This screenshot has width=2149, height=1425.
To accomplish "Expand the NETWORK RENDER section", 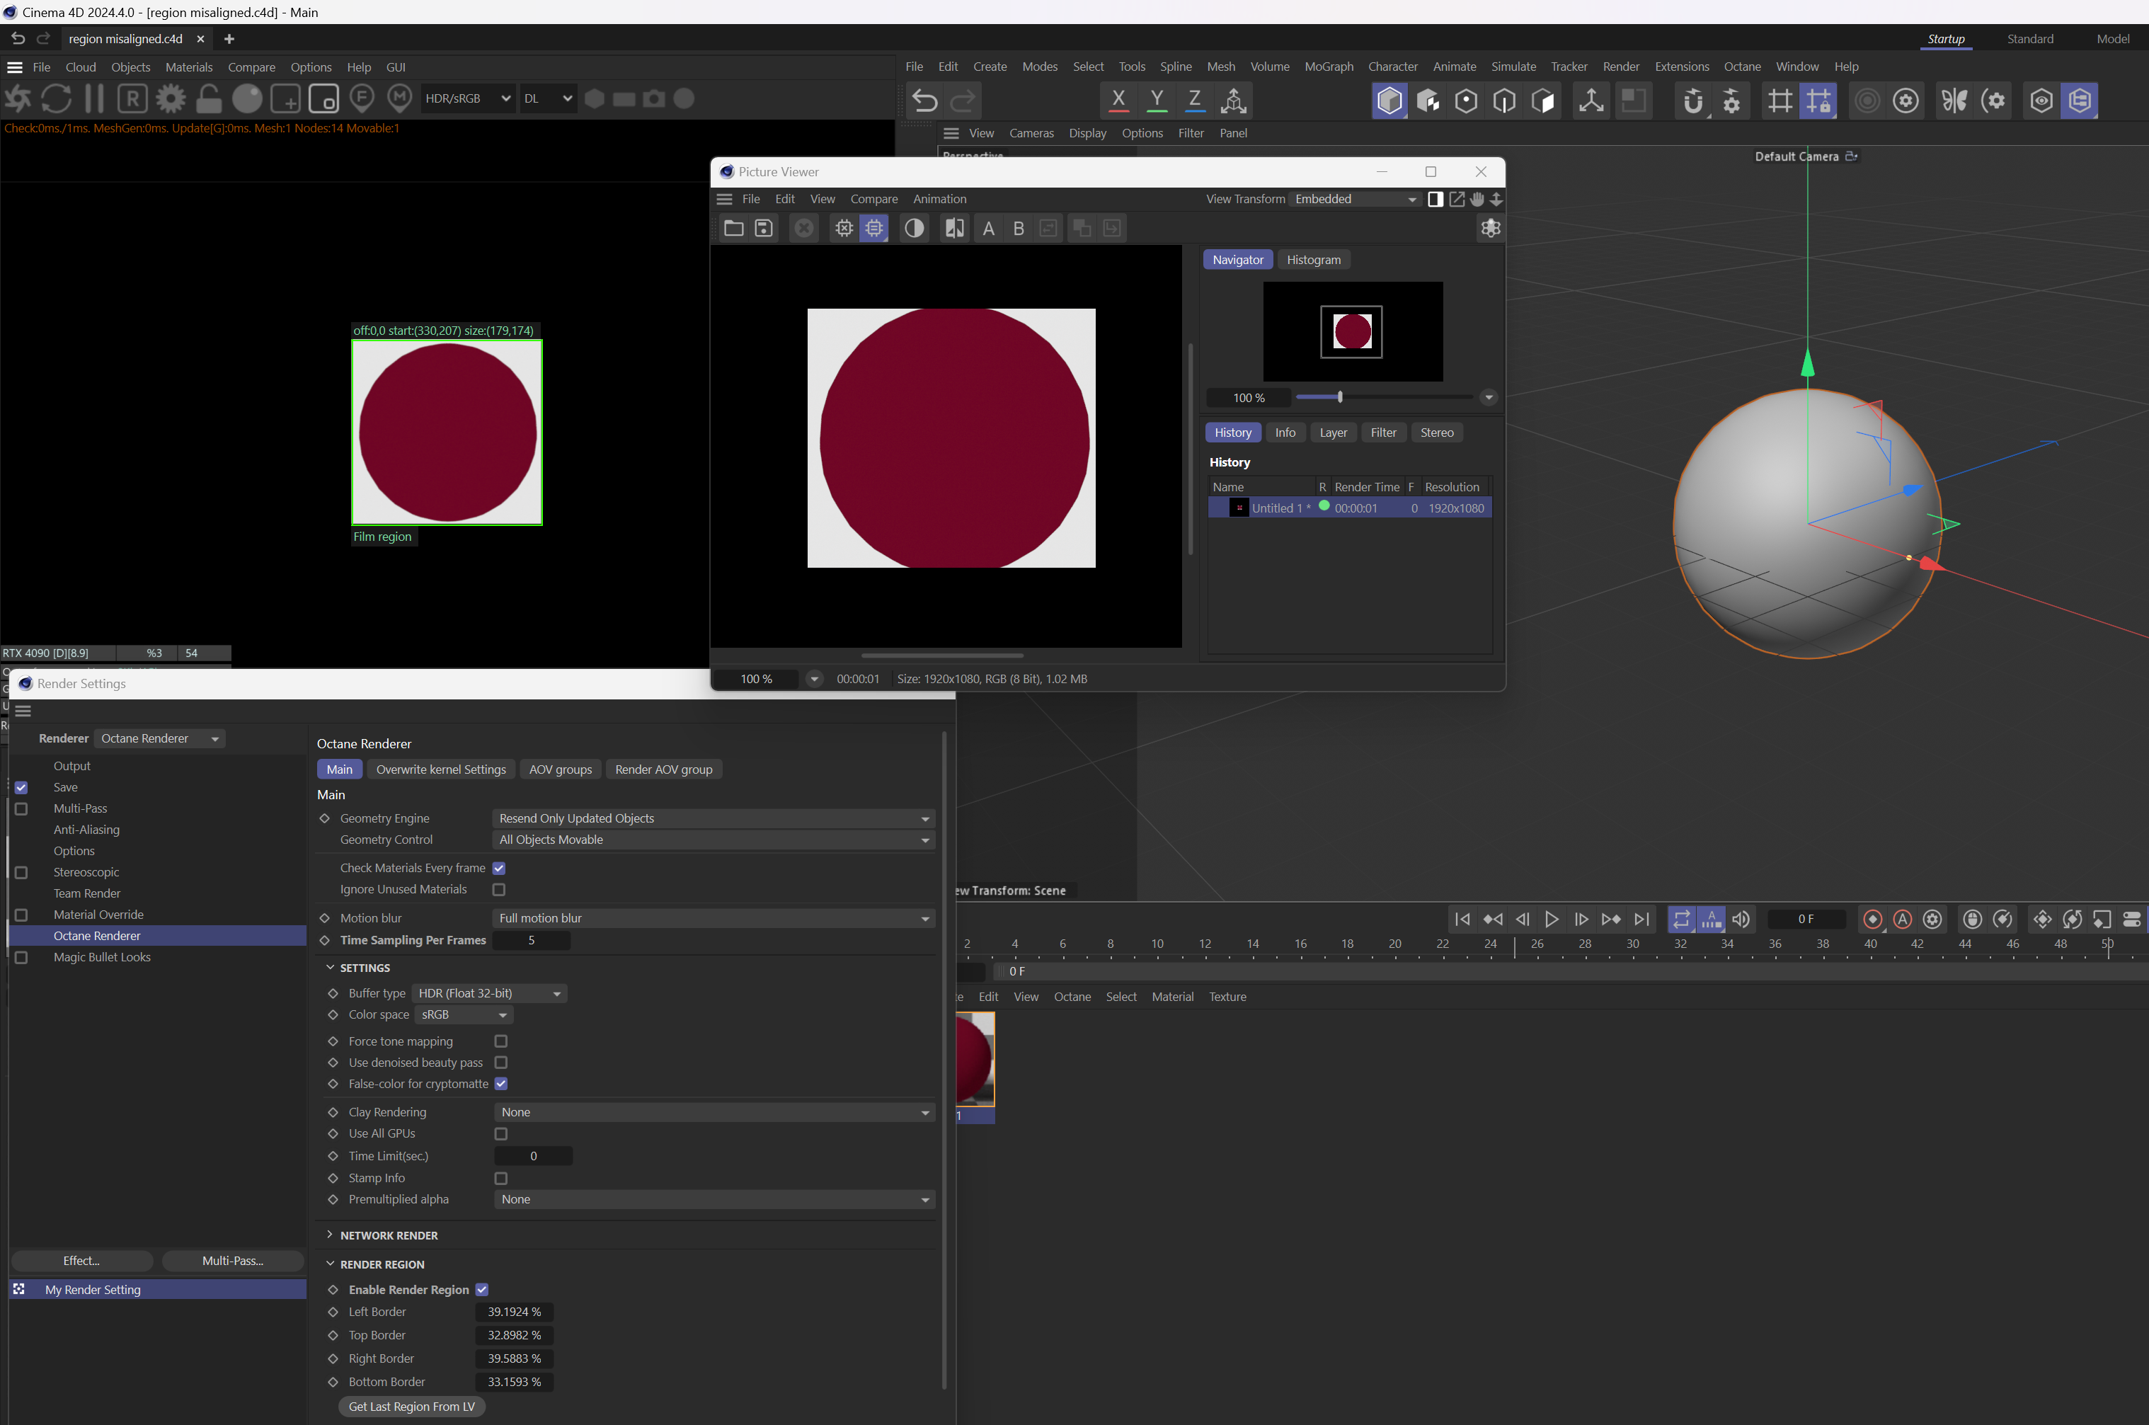I will pyautogui.click(x=389, y=1235).
